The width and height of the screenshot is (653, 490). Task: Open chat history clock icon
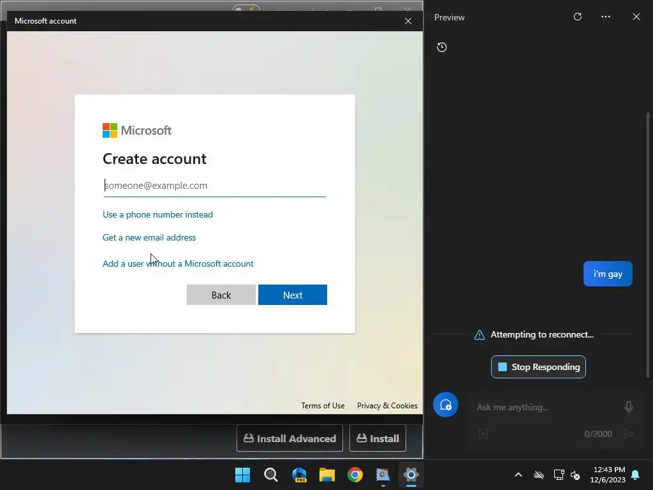[x=442, y=47]
